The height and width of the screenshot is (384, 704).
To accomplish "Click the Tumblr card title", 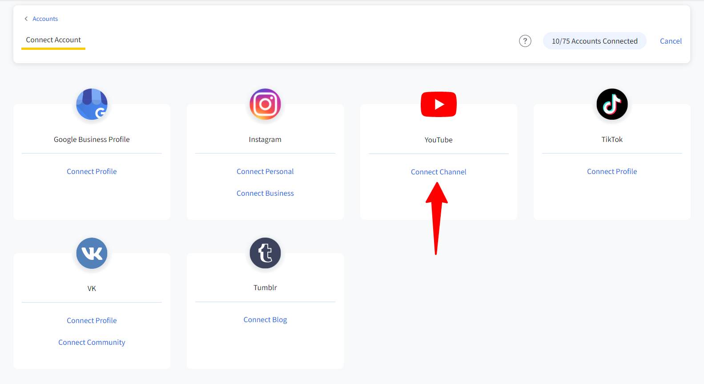I will pos(265,287).
